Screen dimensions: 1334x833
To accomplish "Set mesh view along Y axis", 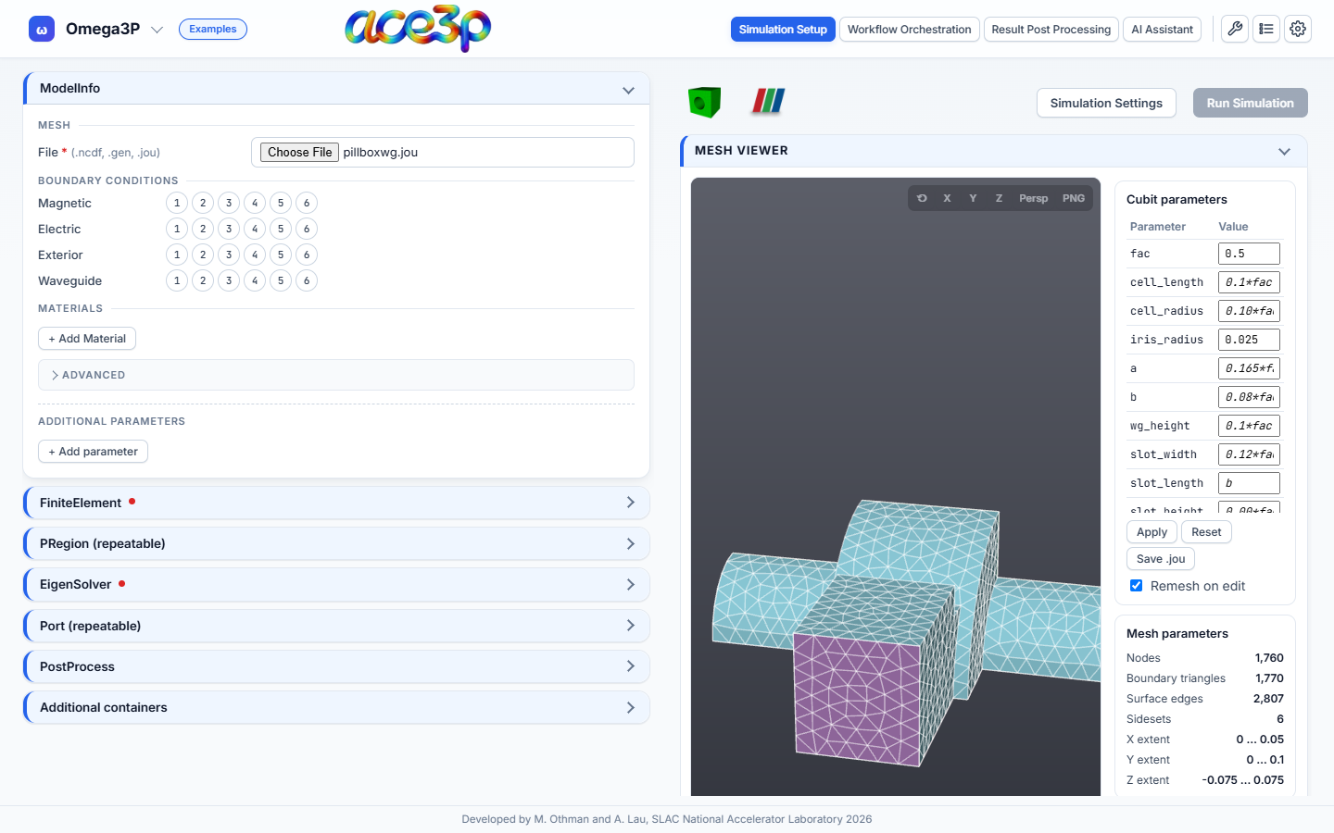I will (973, 198).
